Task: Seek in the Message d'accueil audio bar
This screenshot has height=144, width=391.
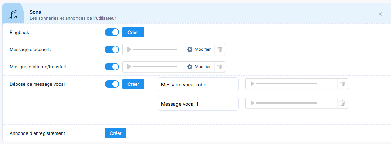Action: coord(155,49)
